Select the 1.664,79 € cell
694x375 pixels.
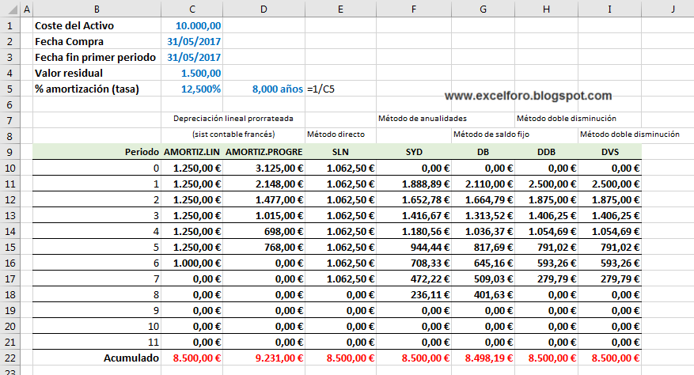[x=484, y=199]
